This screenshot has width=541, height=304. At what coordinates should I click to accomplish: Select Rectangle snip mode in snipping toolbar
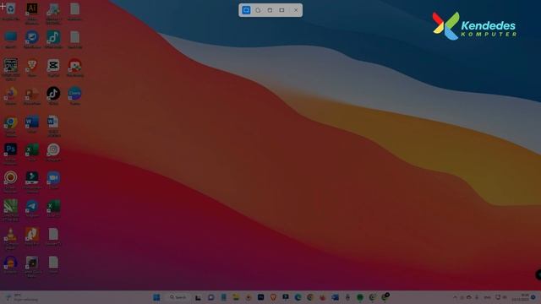[x=246, y=10]
